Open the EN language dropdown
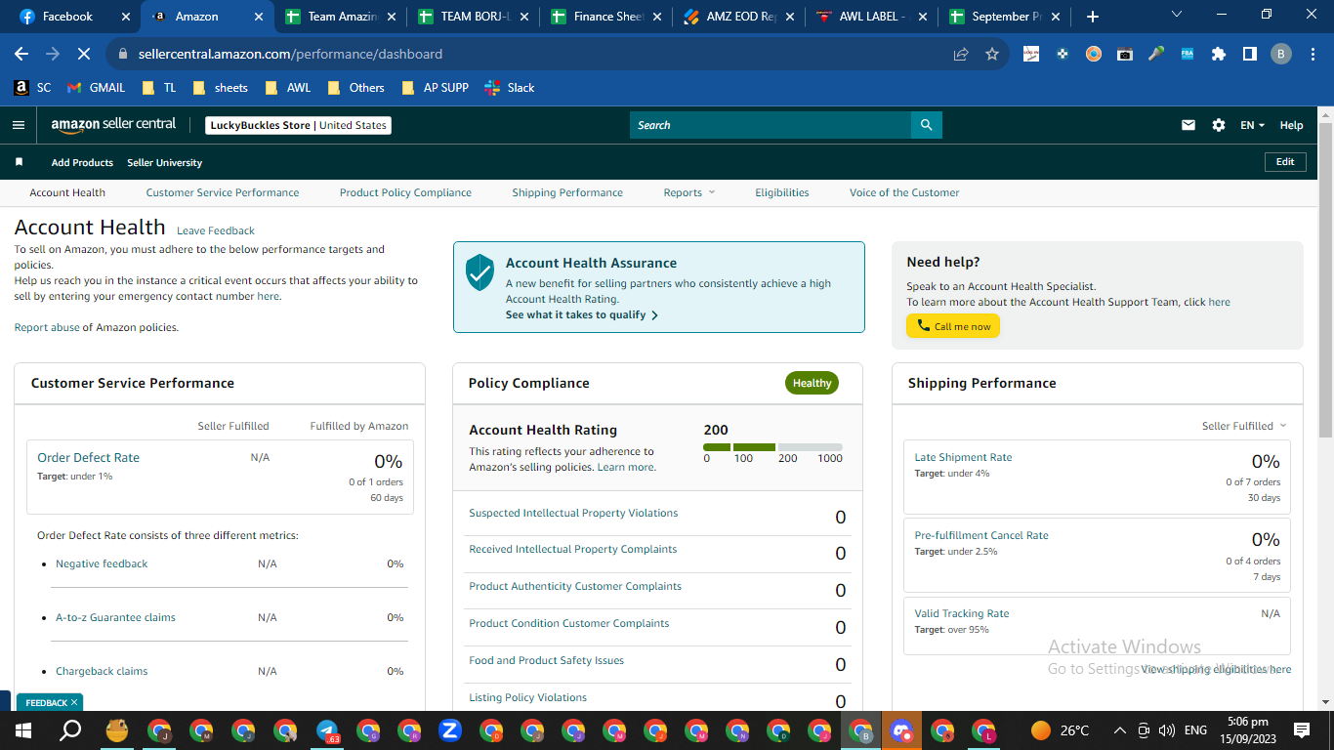The image size is (1334, 750). coord(1252,125)
